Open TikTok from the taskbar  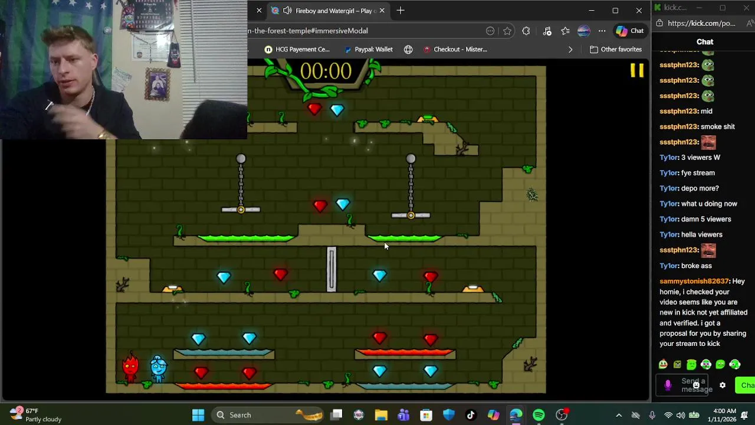471,415
